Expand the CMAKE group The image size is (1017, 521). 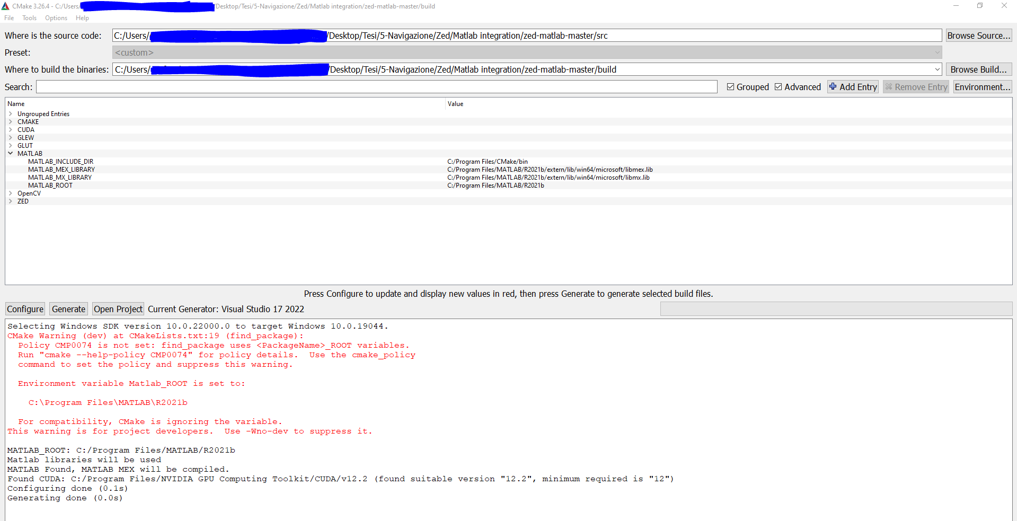click(11, 122)
